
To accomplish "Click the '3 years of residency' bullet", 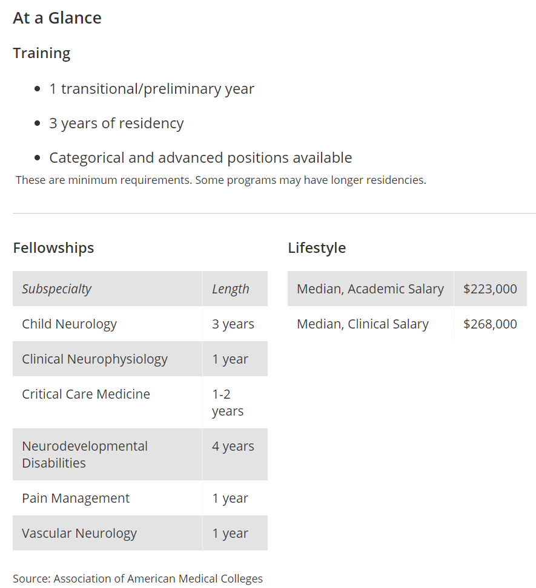I will pos(116,123).
